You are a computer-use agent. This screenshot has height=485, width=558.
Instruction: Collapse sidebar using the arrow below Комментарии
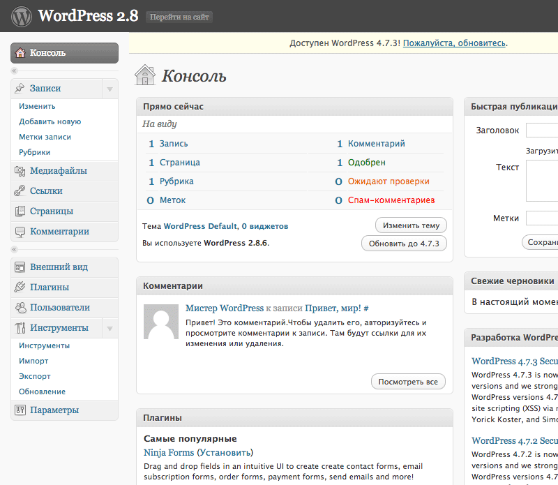point(14,249)
